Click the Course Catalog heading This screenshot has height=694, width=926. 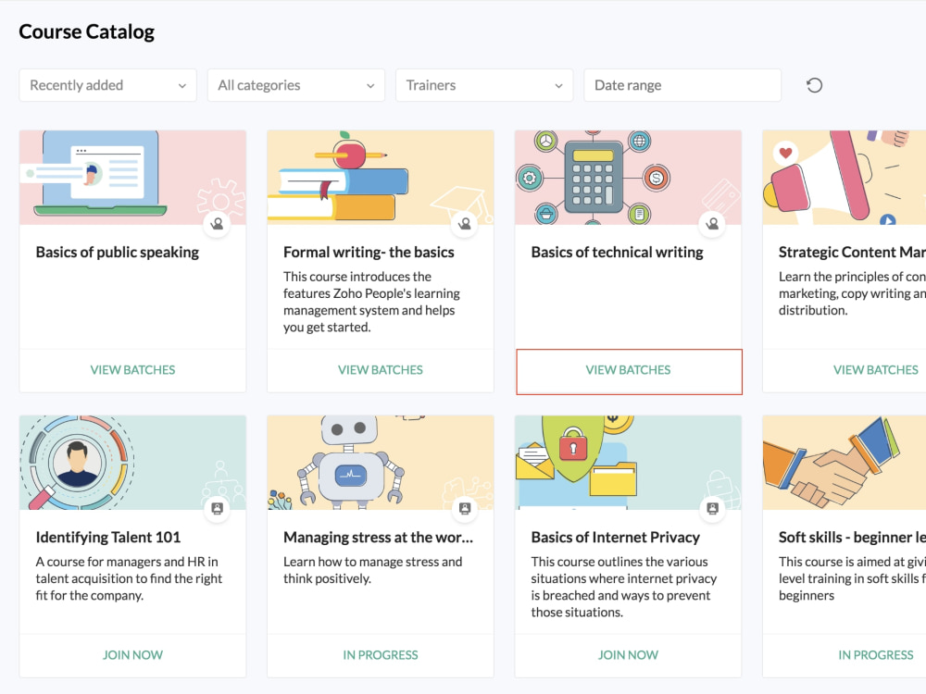coord(87,31)
